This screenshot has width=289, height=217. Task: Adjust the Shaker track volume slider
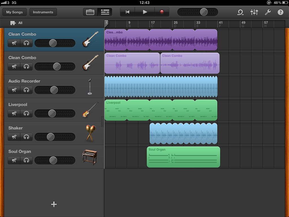[50, 137]
